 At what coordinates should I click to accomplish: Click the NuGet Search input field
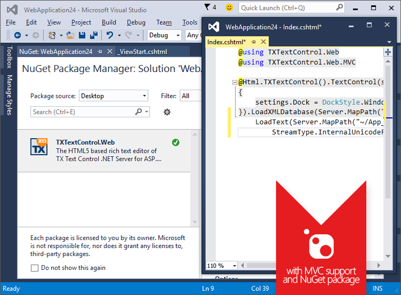tap(83, 112)
